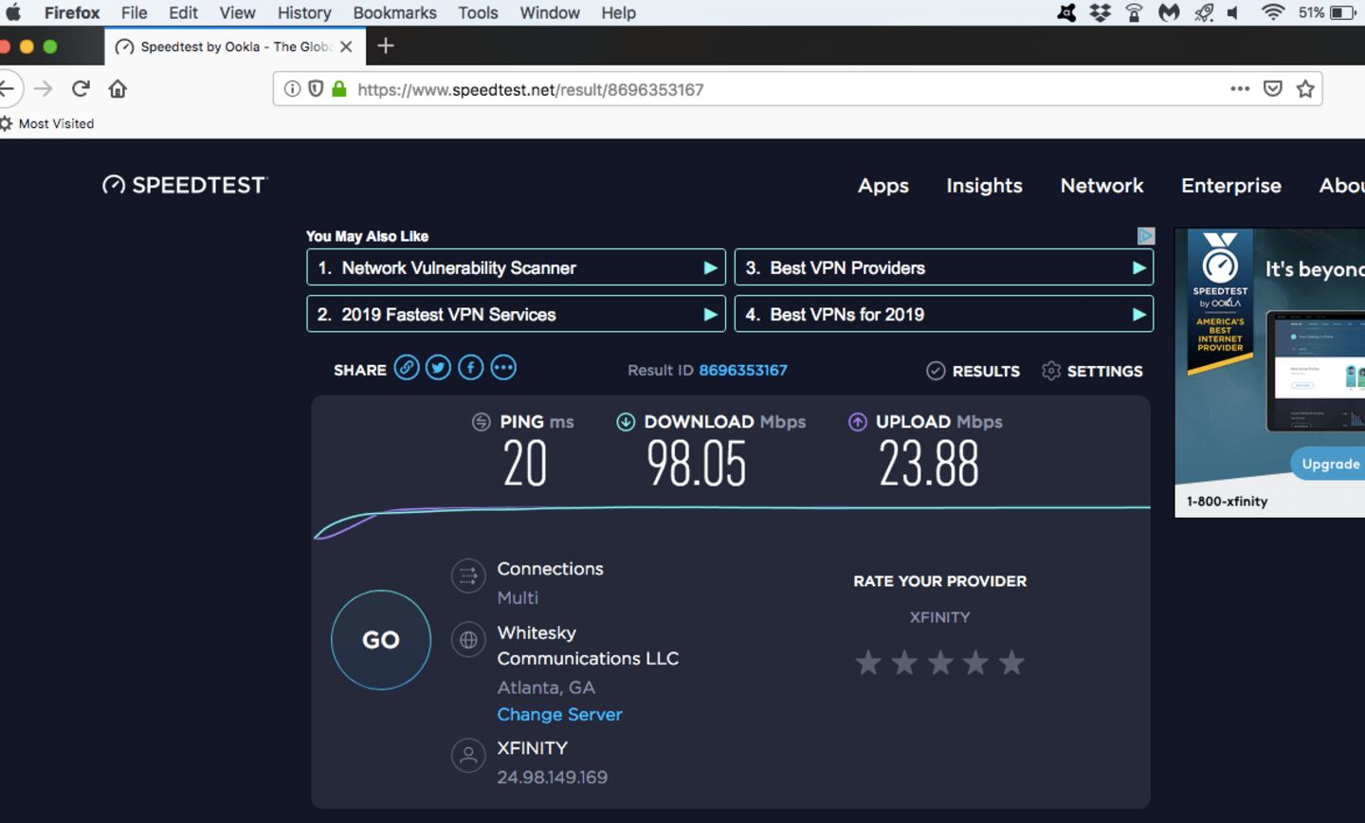Click Result ID 8696353167 link
The width and height of the screenshot is (1365, 823).
coord(743,370)
